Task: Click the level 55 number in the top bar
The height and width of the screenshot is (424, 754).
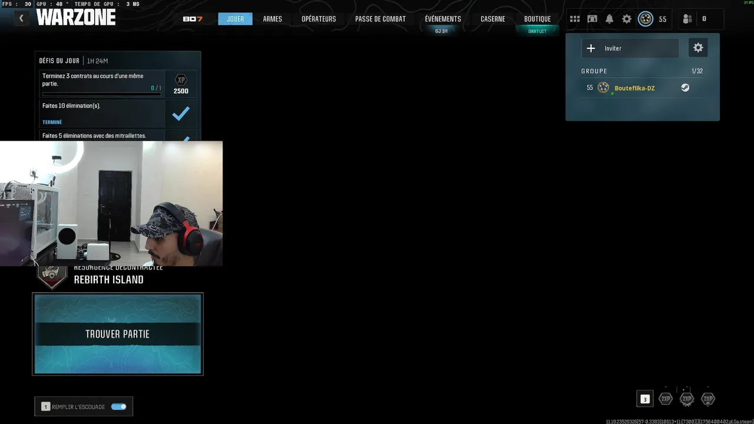Action: [663, 19]
